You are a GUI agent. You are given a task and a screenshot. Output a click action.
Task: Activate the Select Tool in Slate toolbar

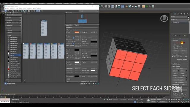[x=6, y=11]
